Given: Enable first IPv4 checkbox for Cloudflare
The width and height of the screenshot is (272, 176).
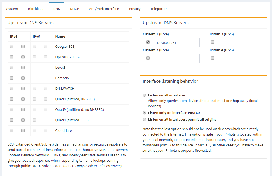Looking at the screenshot, I should (x=12, y=130).
